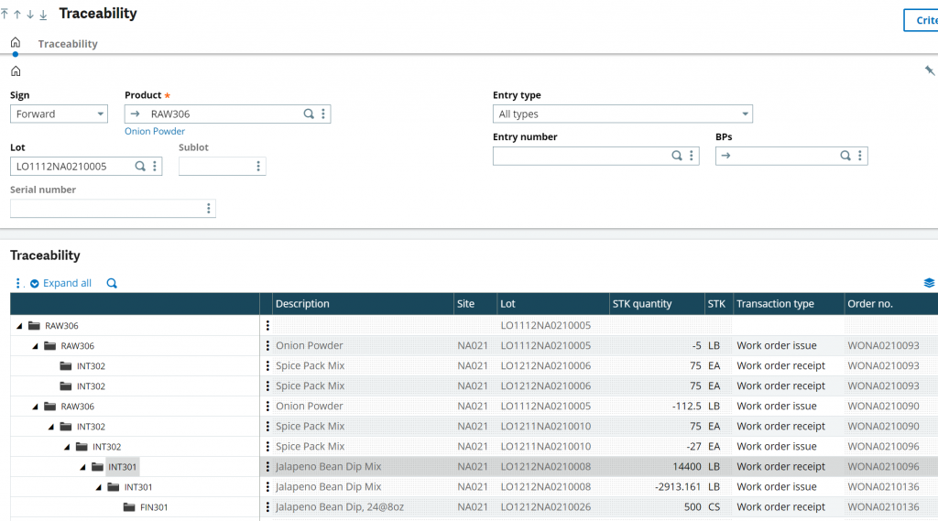Collapse the highlighted INT301 tree node
Image resolution: width=938 pixels, height=521 pixels.
(x=82, y=467)
